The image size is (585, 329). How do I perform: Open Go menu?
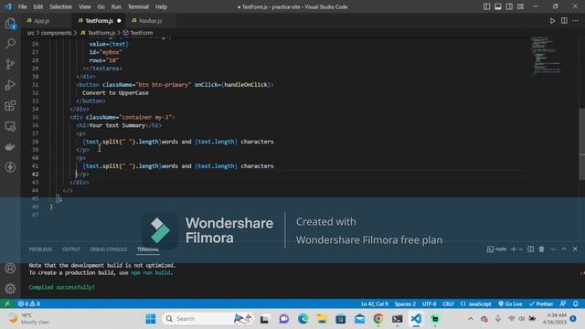coord(101,6)
